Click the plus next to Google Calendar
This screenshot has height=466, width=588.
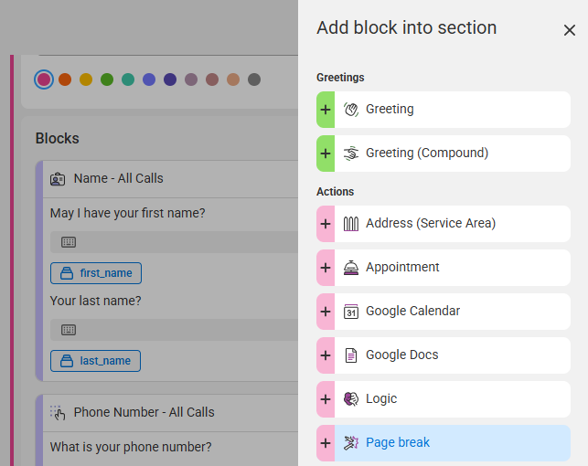(x=326, y=312)
